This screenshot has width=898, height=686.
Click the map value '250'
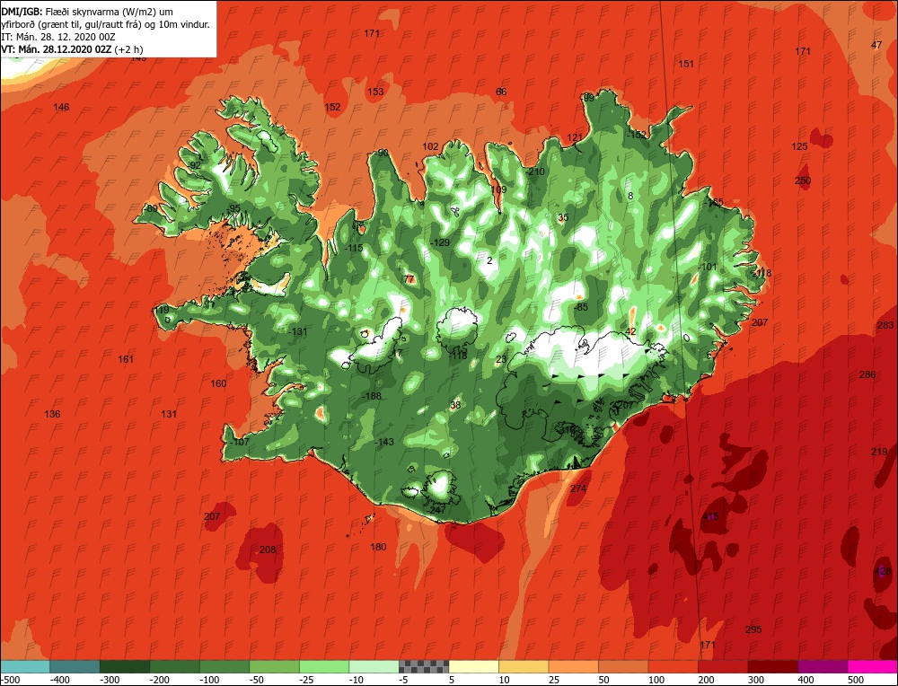pyautogui.click(x=803, y=181)
